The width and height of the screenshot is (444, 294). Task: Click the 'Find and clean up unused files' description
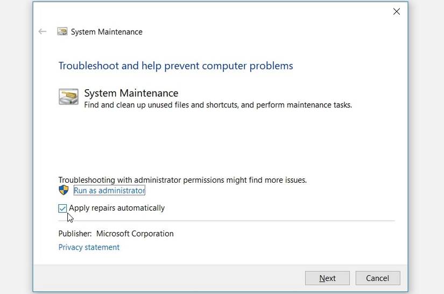(218, 105)
